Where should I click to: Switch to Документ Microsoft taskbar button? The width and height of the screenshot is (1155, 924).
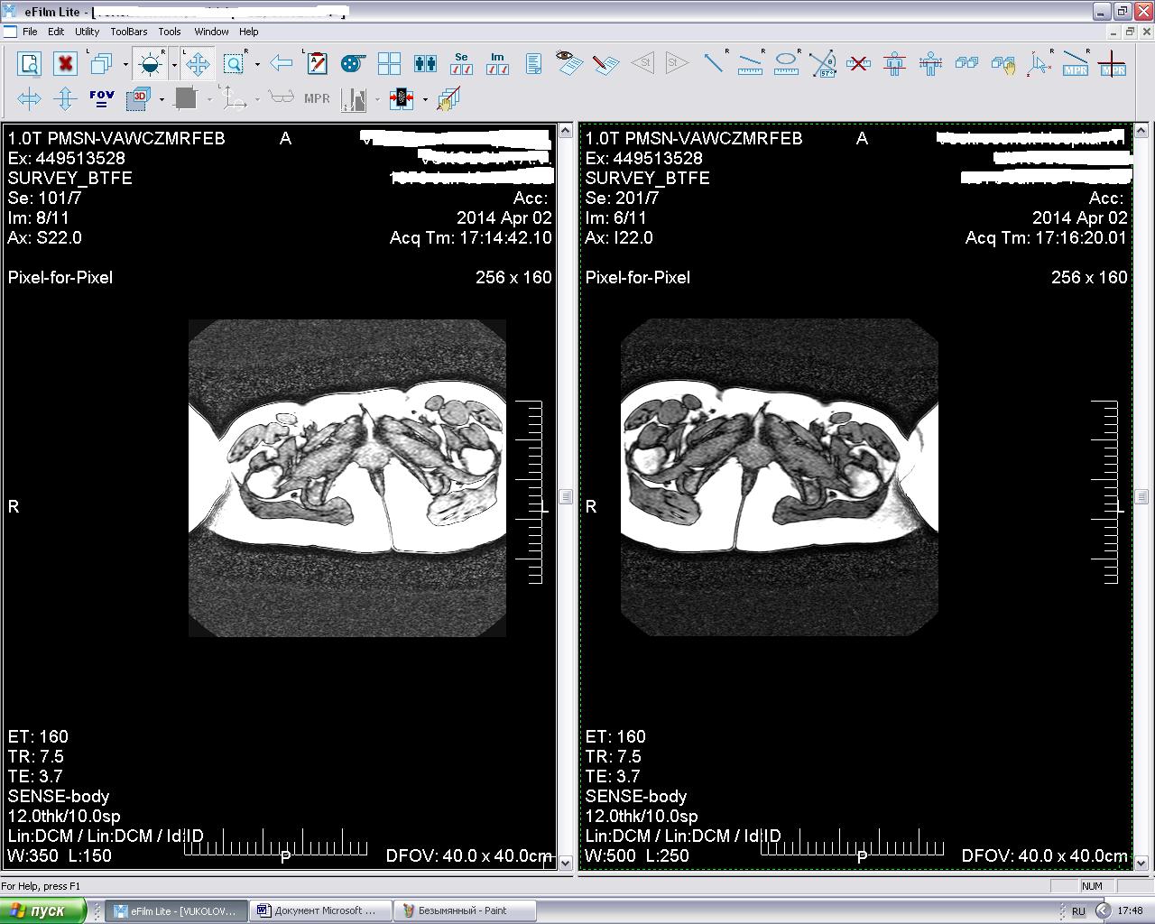tap(322, 910)
